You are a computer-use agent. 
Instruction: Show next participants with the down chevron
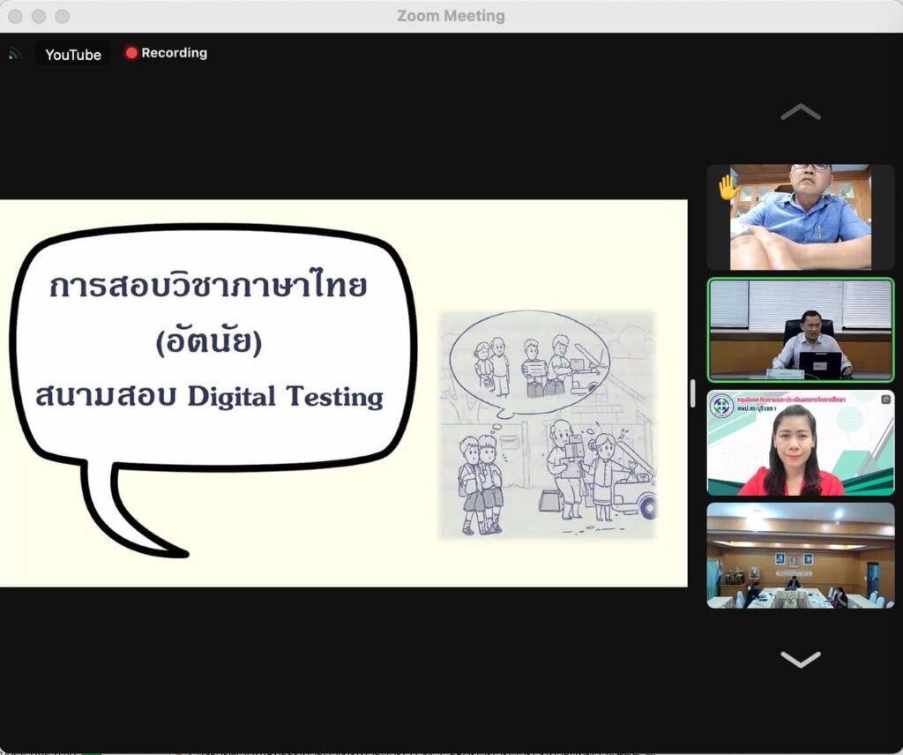click(800, 659)
